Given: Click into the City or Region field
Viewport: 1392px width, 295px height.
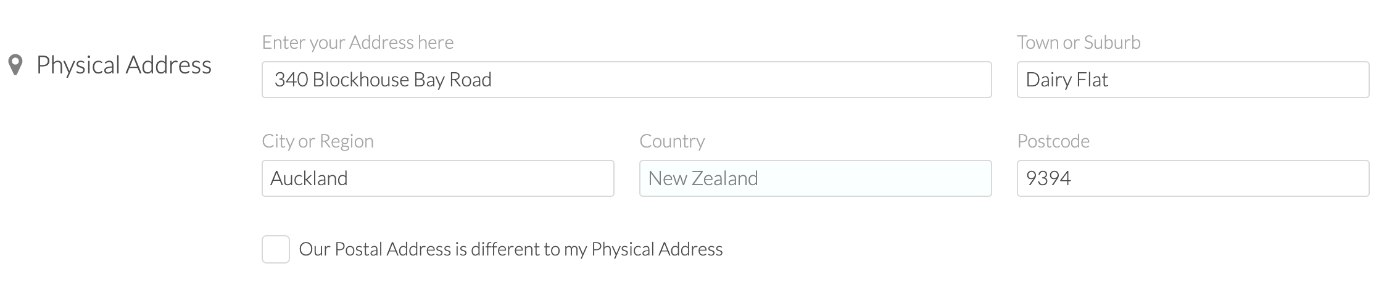Looking at the screenshot, I should pyautogui.click(x=437, y=178).
